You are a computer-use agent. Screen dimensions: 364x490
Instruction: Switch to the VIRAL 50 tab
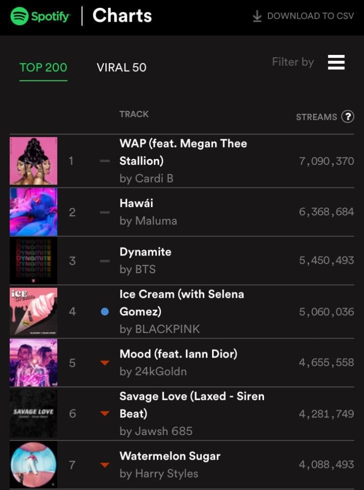121,68
